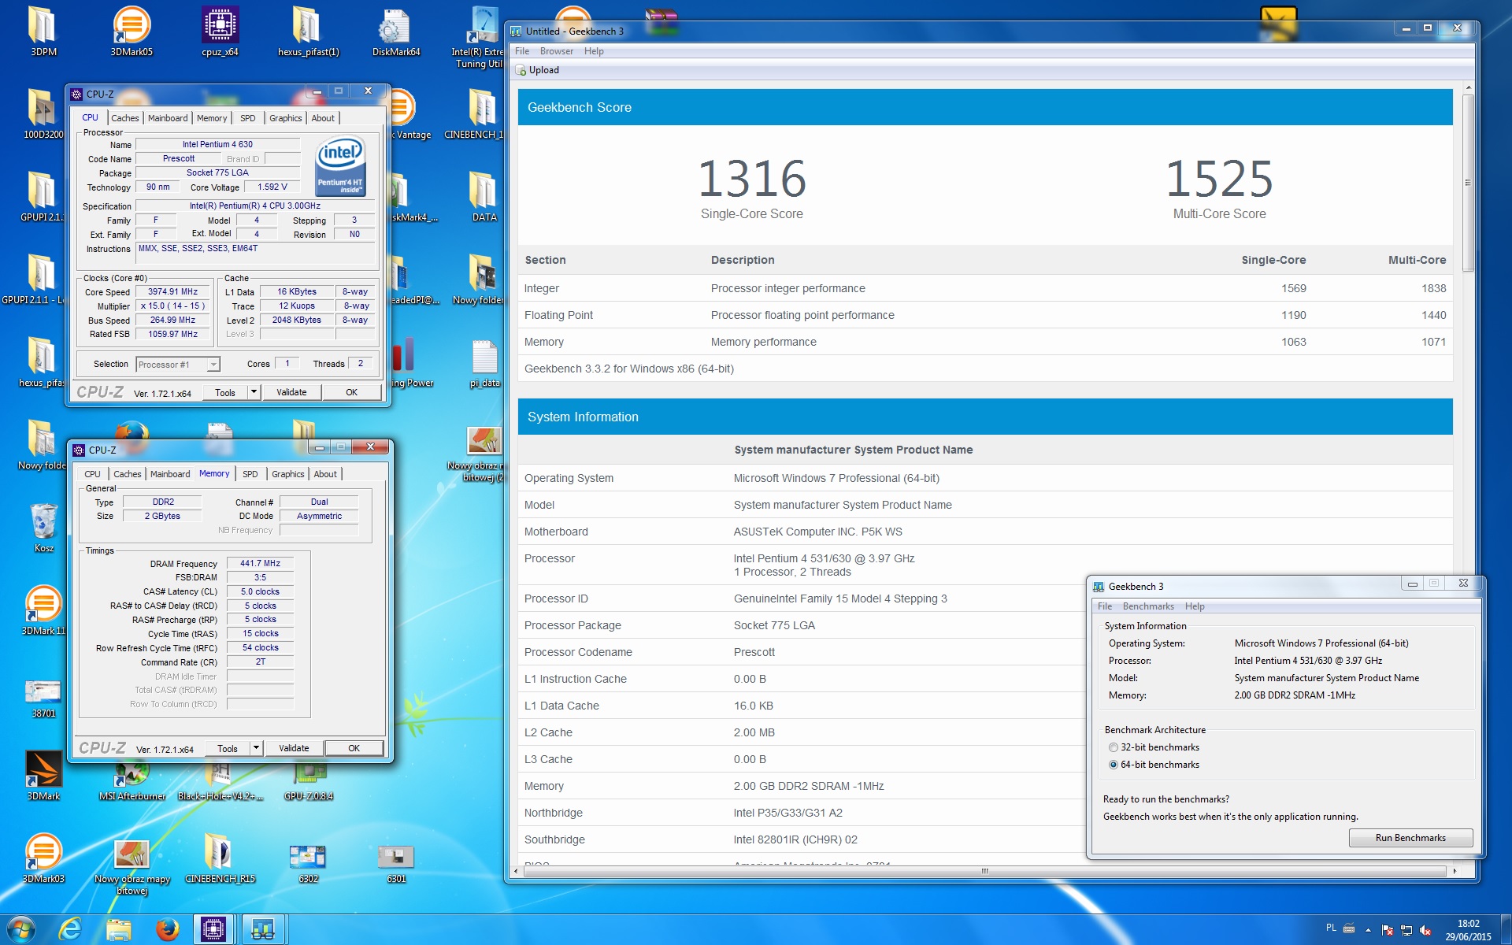This screenshot has height=945, width=1512.
Task: Click the 1316 Single-Core Score value
Action: click(752, 179)
